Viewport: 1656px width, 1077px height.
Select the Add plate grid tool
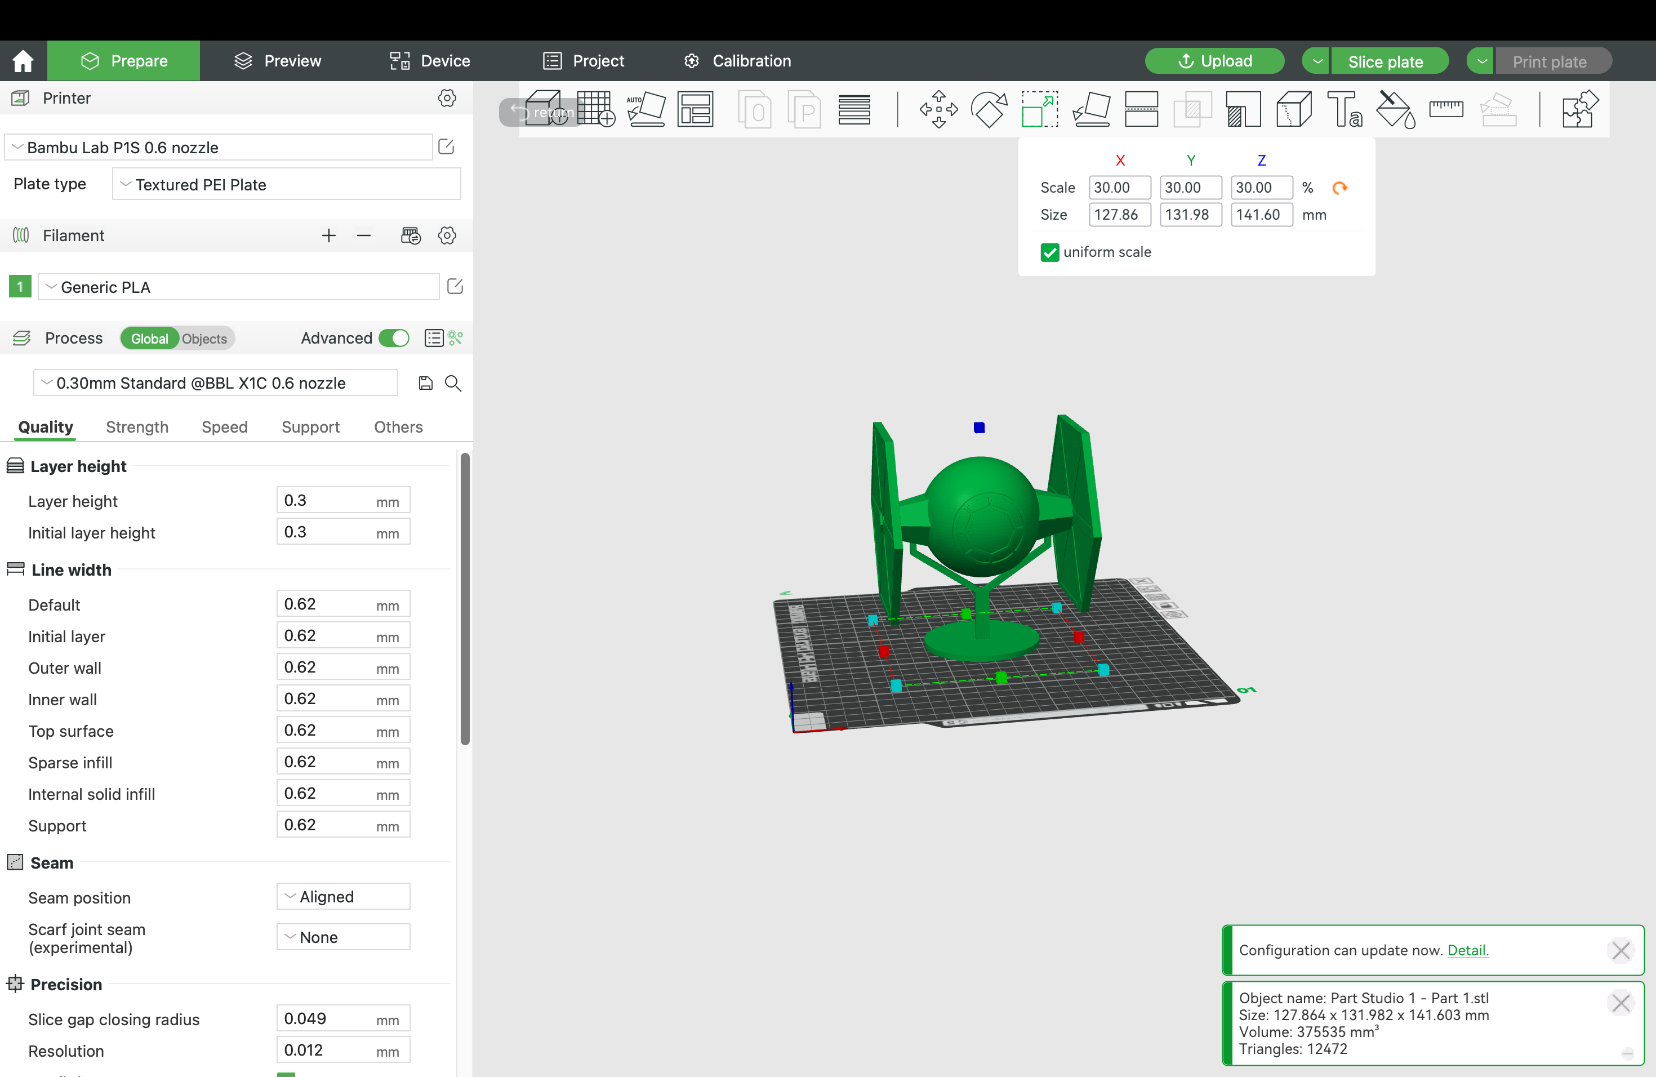click(x=595, y=109)
